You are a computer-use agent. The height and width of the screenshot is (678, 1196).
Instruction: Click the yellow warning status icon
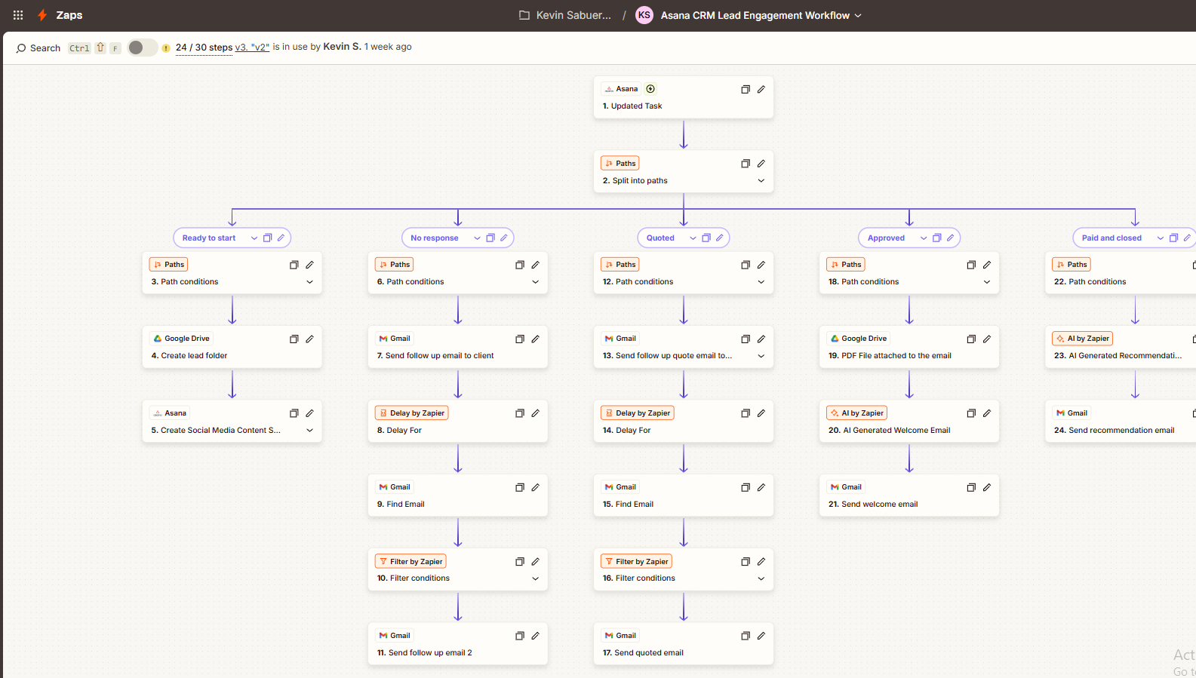pyautogui.click(x=166, y=48)
